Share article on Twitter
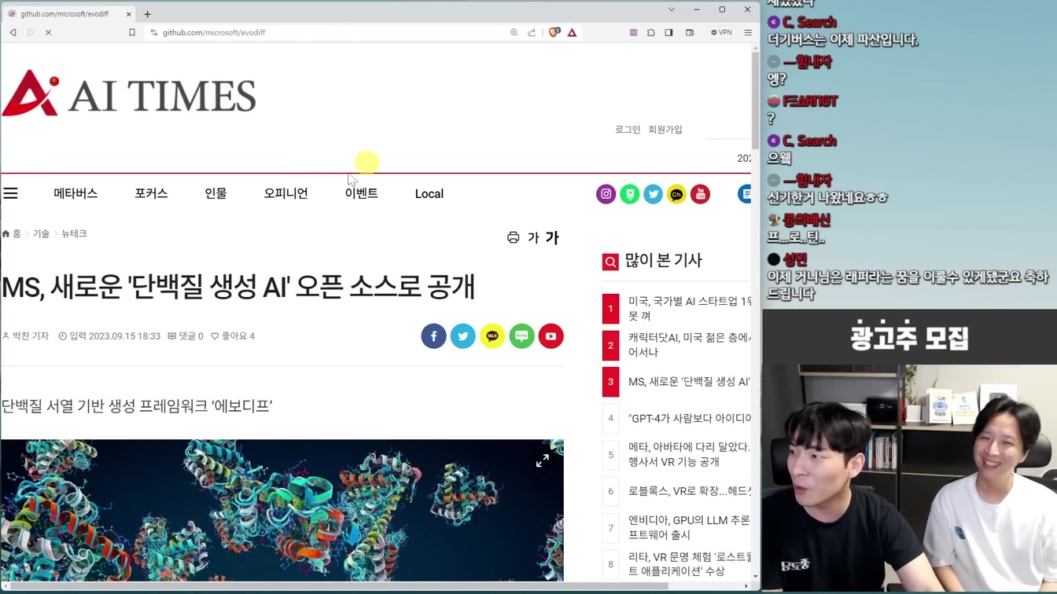Viewport: 1057px width, 594px height. (x=462, y=336)
